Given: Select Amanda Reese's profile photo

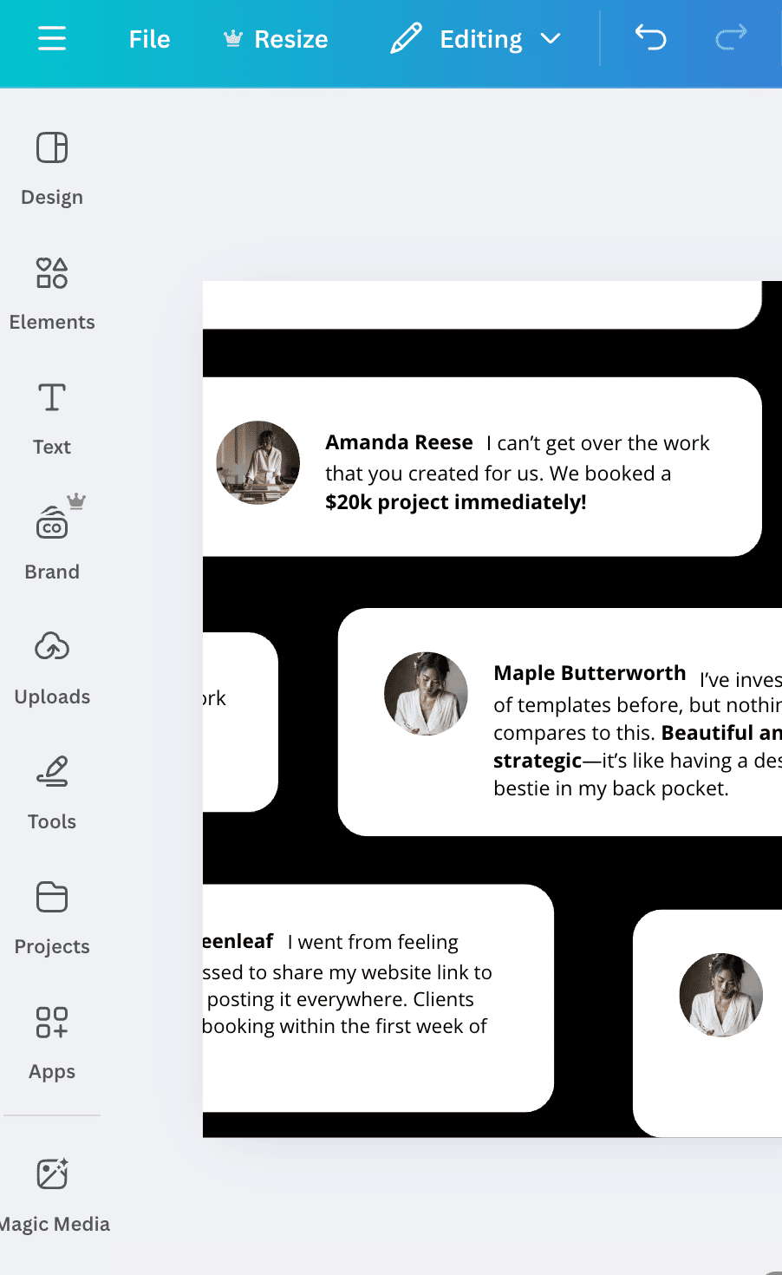Looking at the screenshot, I should (x=257, y=462).
